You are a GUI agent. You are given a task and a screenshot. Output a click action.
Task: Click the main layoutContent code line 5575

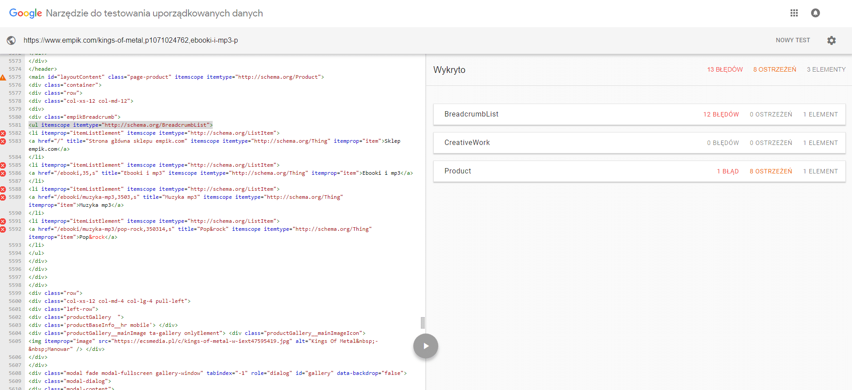point(176,77)
